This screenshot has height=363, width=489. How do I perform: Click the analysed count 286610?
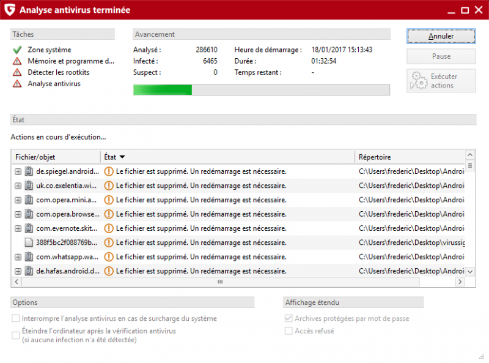tap(207, 50)
